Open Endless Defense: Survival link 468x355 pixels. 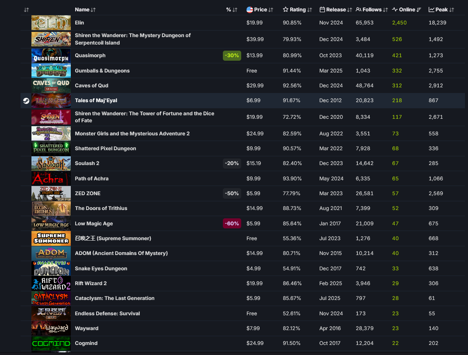point(107,314)
